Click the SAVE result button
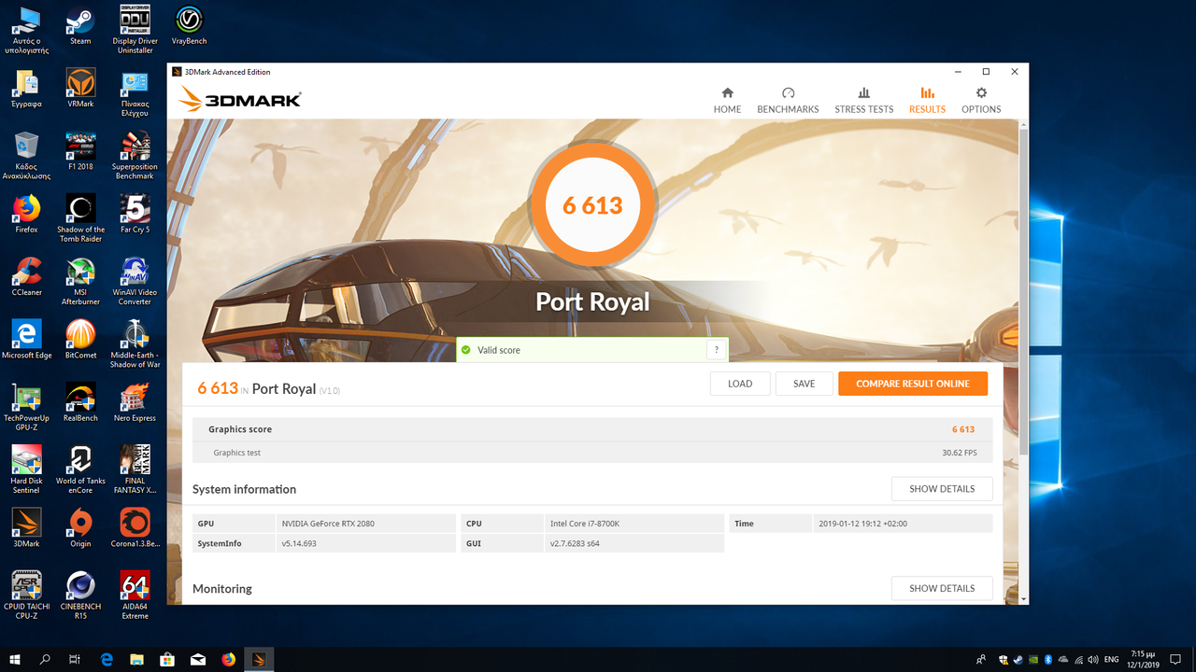The width and height of the screenshot is (1196, 672). point(804,384)
